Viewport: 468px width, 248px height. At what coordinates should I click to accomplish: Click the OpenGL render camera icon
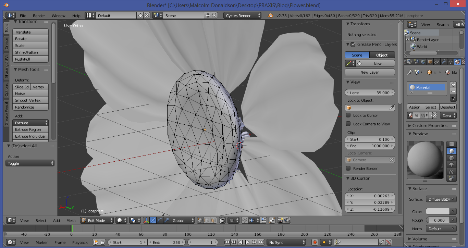tap(280, 221)
